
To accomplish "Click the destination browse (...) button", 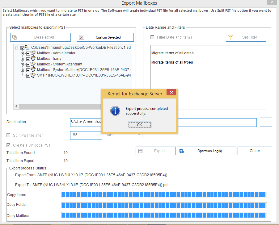I will (x=266, y=122).
